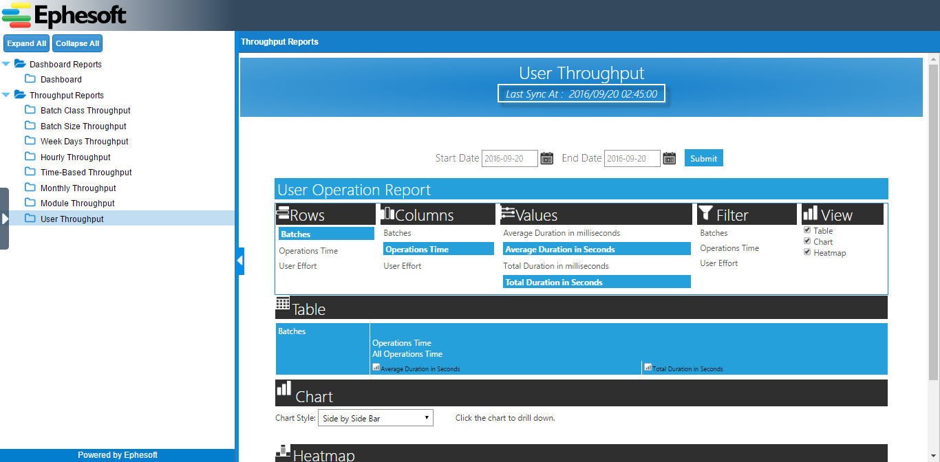Select Operations Time in the Filter list

[729, 247]
